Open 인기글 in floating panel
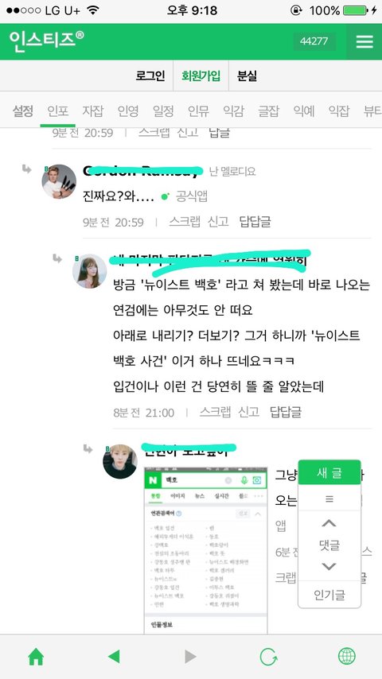This screenshot has width=382, height=679. click(329, 595)
